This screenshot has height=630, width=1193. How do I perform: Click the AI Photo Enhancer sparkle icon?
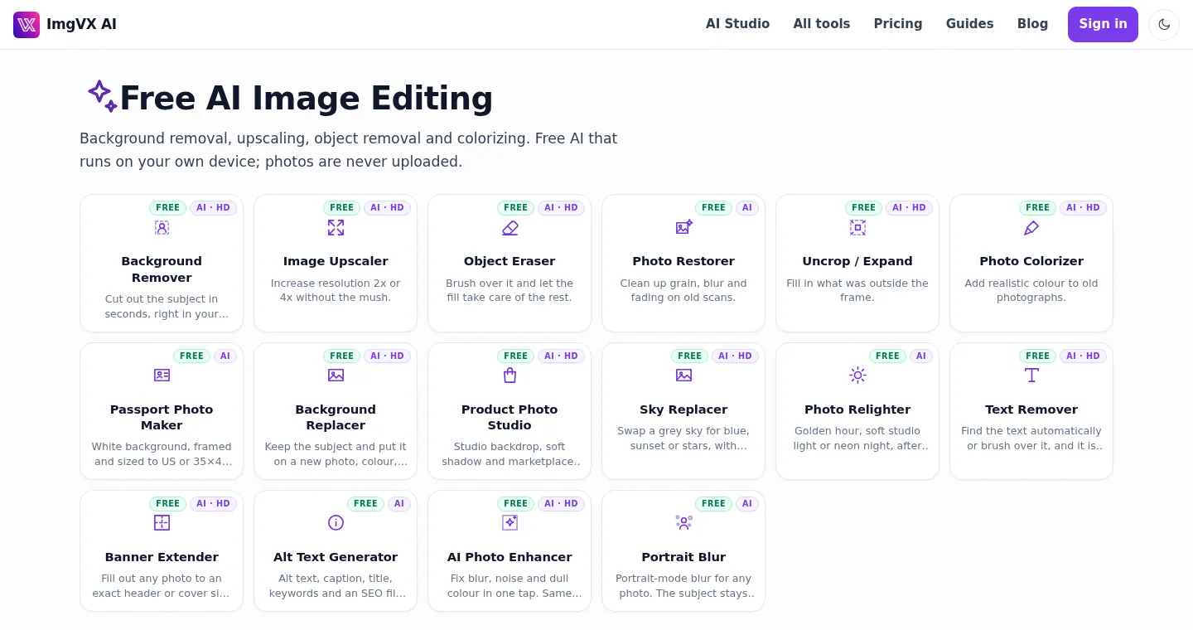(x=510, y=522)
